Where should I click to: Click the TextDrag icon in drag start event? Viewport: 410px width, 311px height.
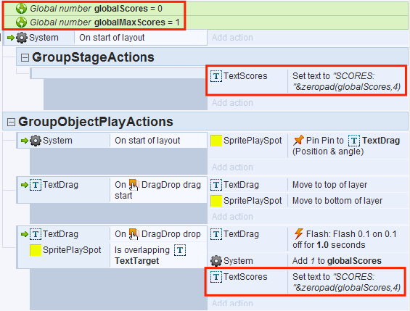tap(36, 185)
